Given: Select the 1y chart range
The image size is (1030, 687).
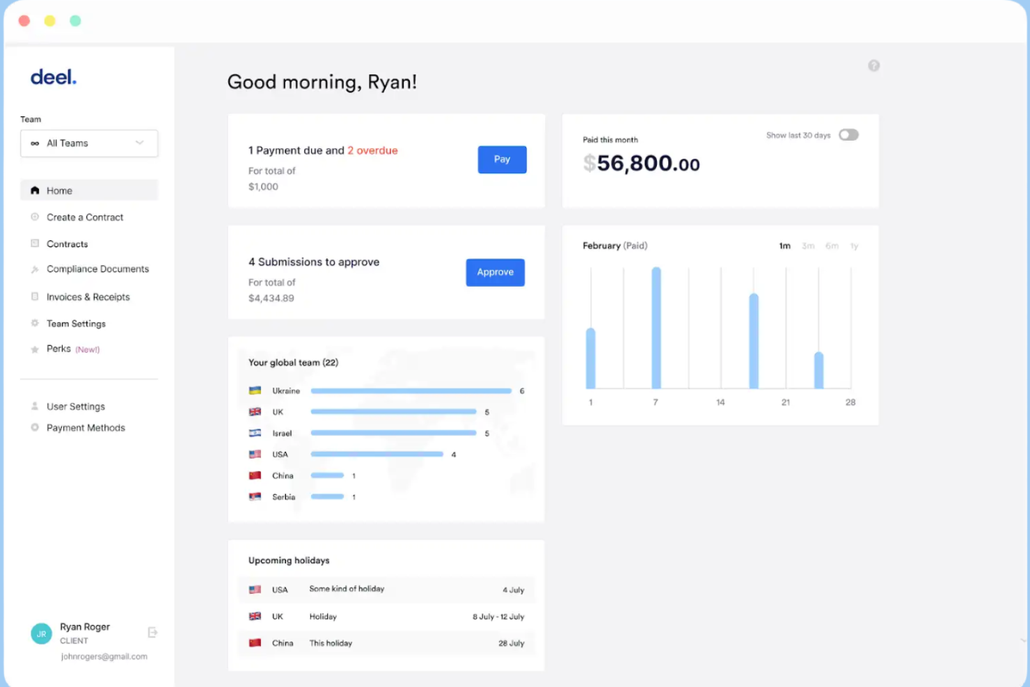Looking at the screenshot, I should [x=854, y=246].
